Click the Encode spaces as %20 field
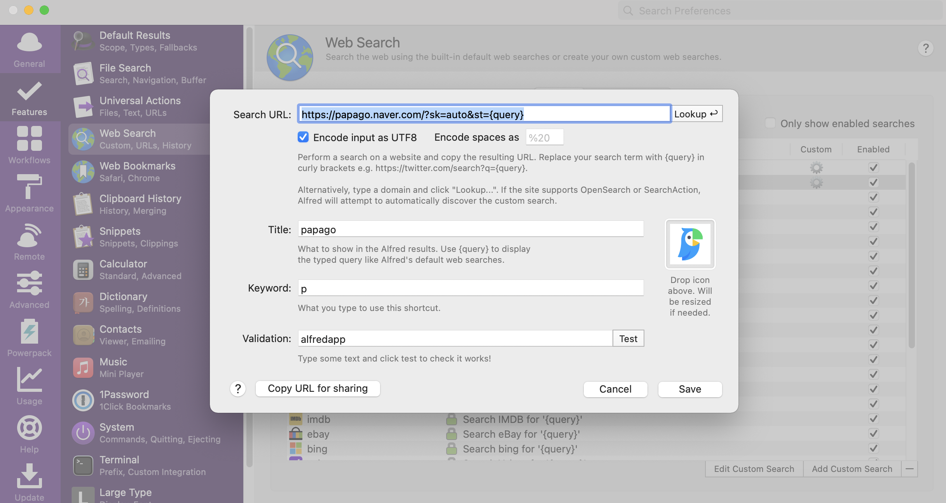946x503 pixels. (x=544, y=137)
